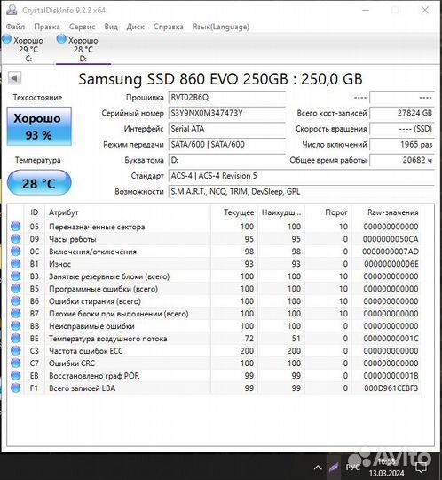This screenshot has width=442, height=480.
Task: Open the Сервис menu
Action: 83,27
